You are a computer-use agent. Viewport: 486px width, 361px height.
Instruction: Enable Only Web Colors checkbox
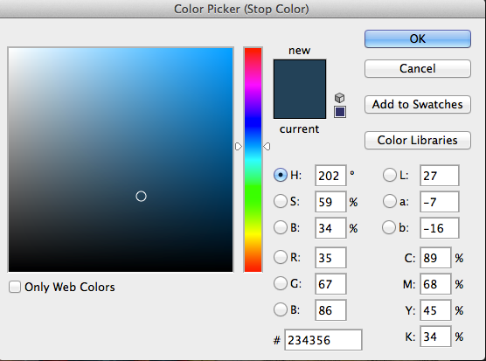click(x=15, y=287)
